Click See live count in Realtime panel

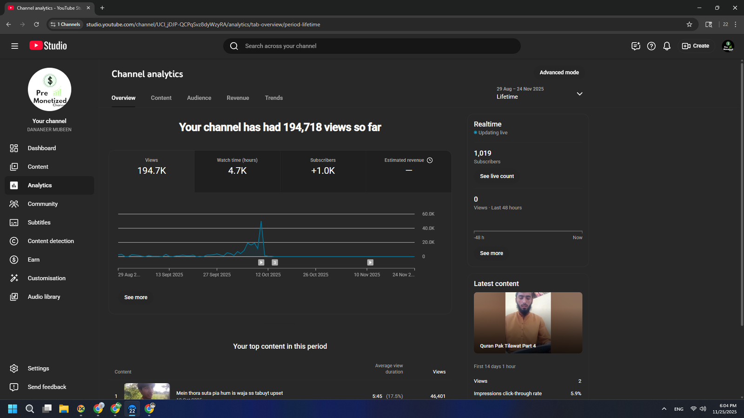497,176
